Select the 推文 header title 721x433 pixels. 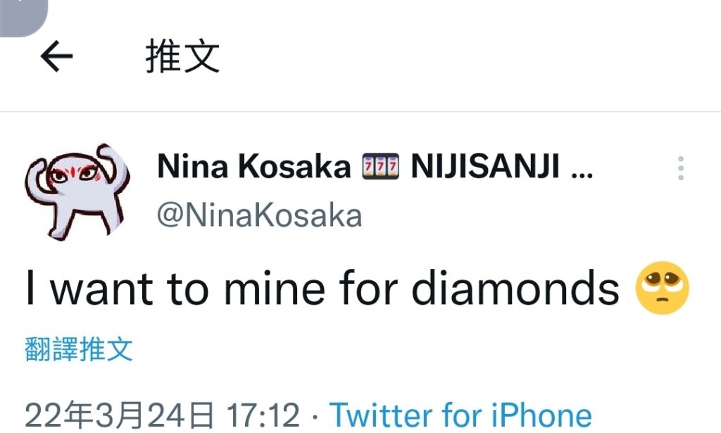182,56
